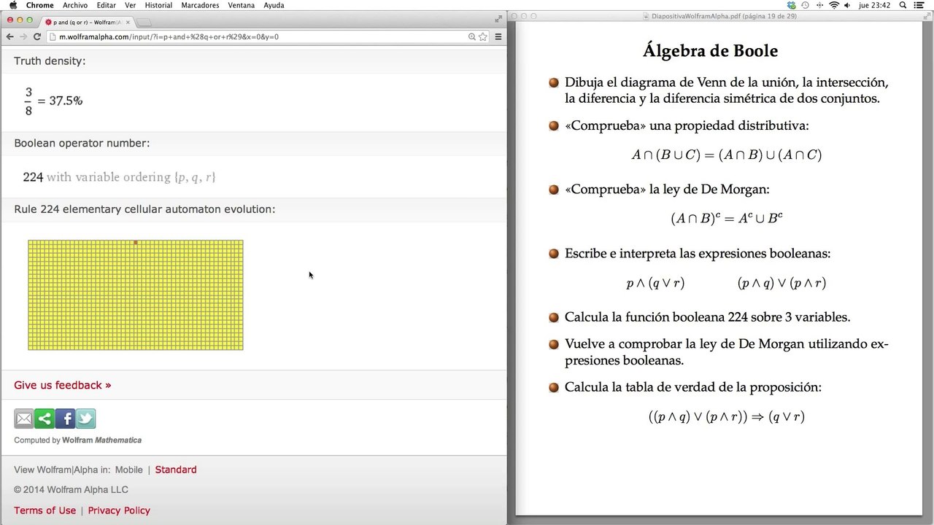
Task: Click the '3/8 = 37.5%' truth density value
Action: point(53,101)
